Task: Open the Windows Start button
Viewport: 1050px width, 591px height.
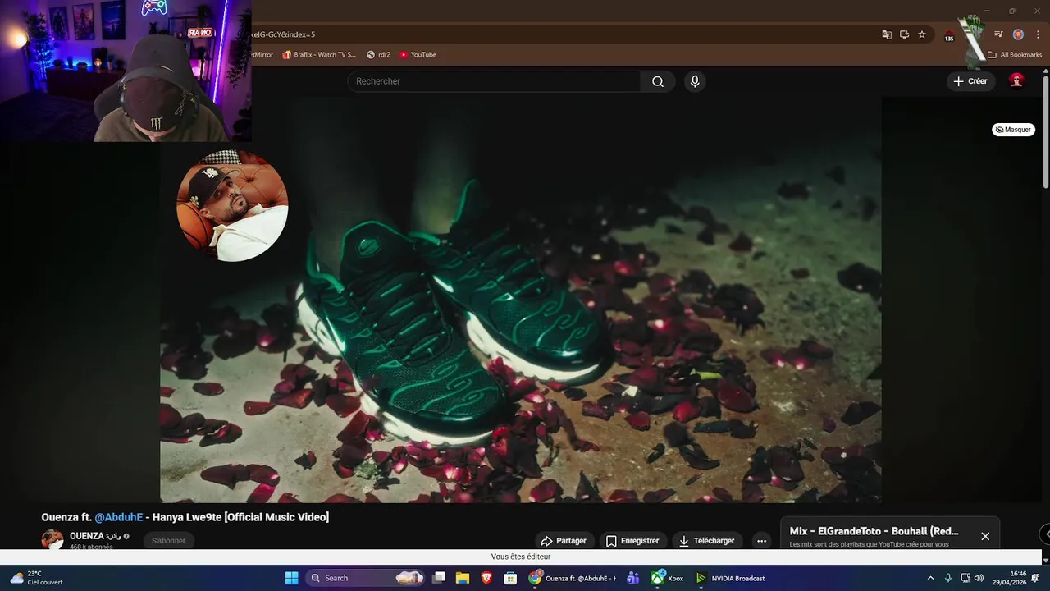Action: point(291,578)
